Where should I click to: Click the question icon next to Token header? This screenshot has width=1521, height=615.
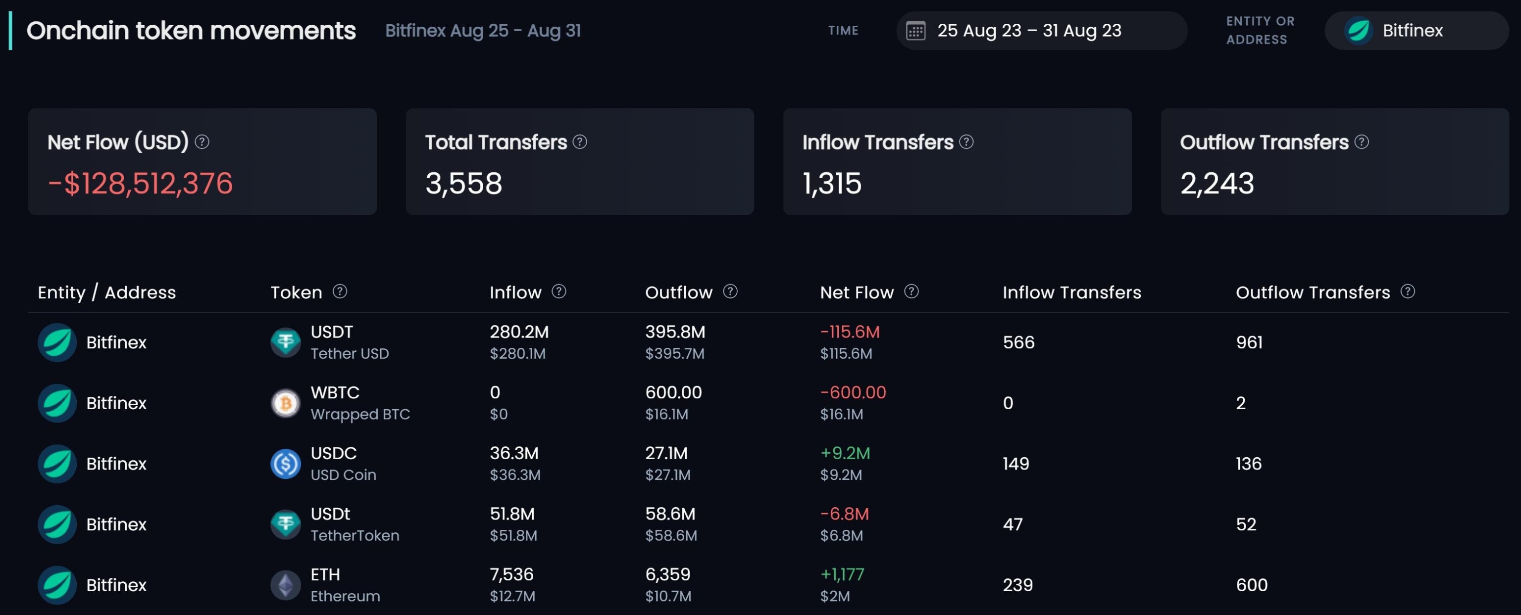coord(340,291)
